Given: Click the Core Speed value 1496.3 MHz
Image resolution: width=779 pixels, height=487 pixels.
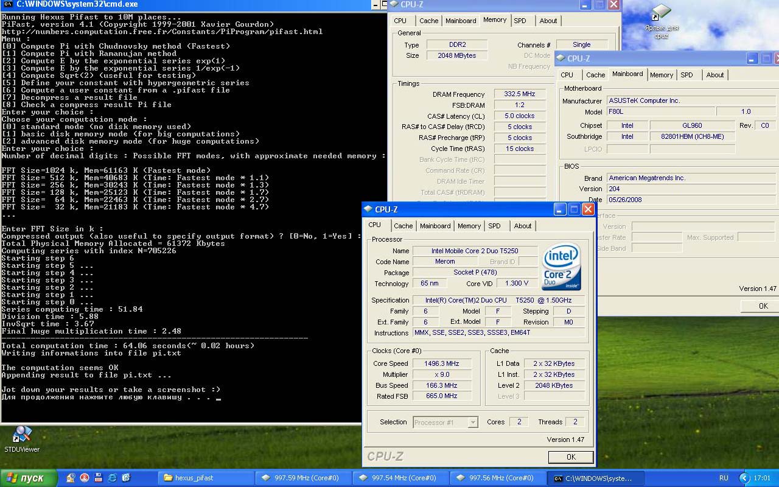Looking at the screenshot, I should tap(441, 363).
